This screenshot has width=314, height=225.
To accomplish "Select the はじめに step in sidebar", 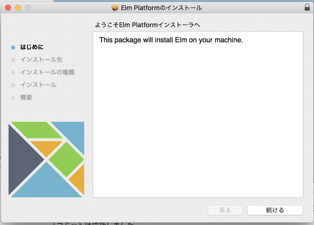I will [32, 47].
